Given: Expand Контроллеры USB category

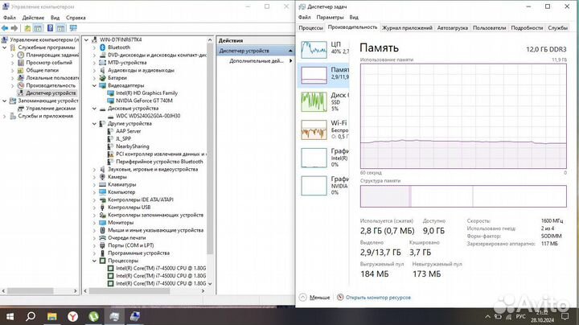Looking at the screenshot, I should pos(95,208).
